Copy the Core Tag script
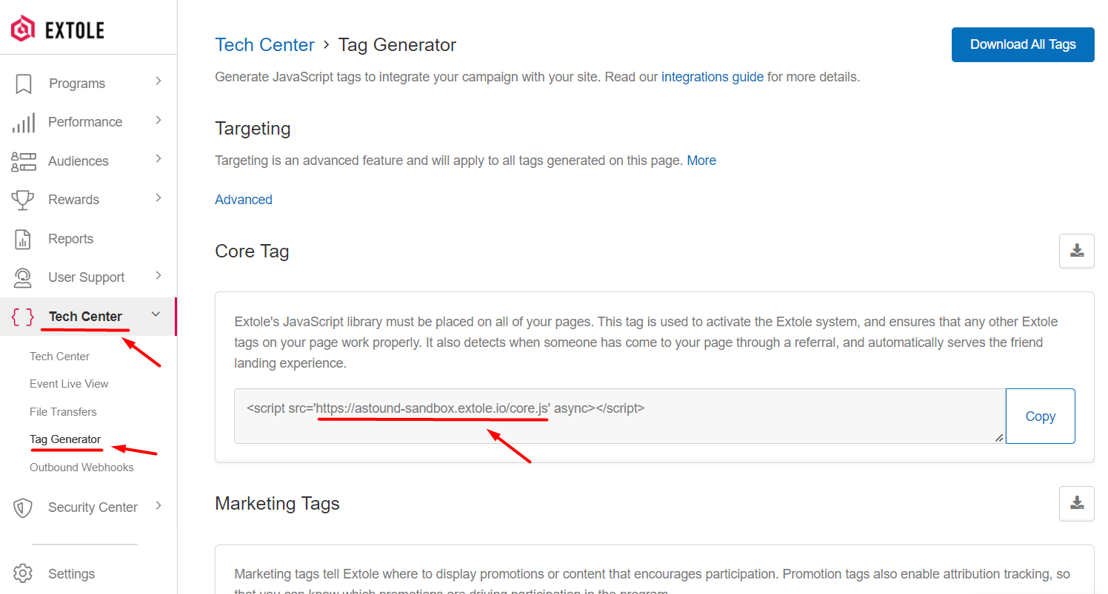Image resolution: width=1108 pixels, height=594 pixels. [1040, 416]
